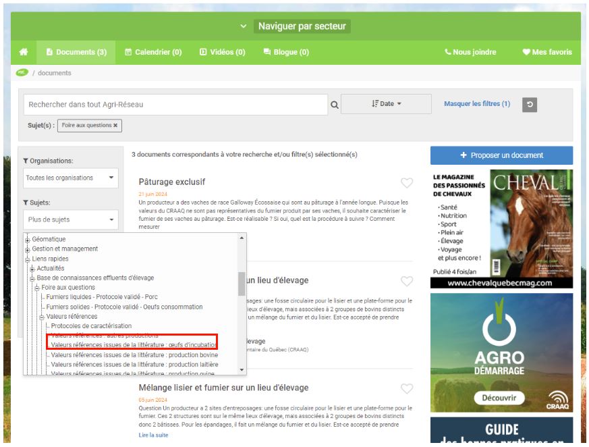This screenshot has width=589, height=447.
Task: Switch to the Calendrier (0) tab
Action: tap(153, 52)
